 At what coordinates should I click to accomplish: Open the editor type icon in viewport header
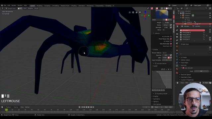[2, 8]
